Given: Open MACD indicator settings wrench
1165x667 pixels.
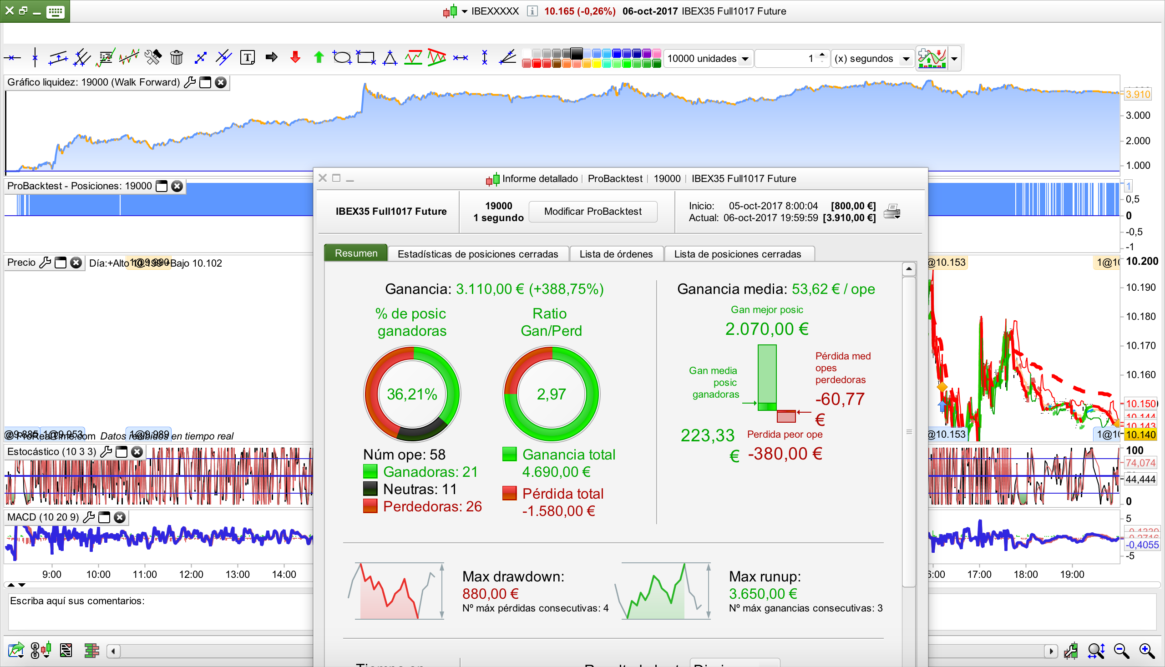Looking at the screenshot, I should pos(89,517).
